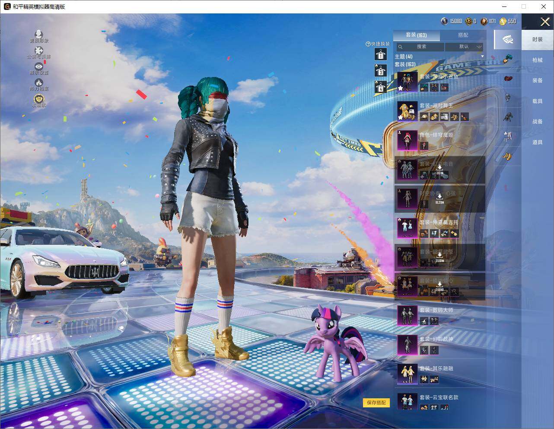
Task: Click the gold coin icon showing 0
Action: click(469, 21)
